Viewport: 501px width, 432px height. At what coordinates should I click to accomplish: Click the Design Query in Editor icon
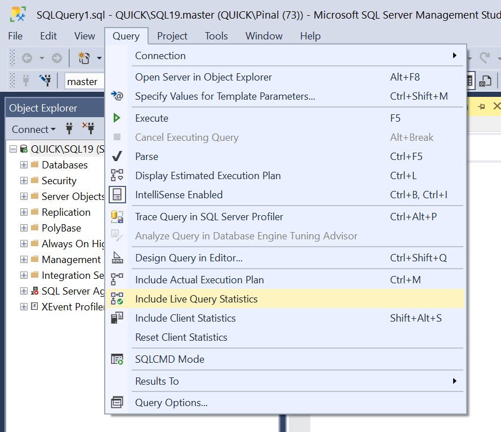(x=117, y=258)
